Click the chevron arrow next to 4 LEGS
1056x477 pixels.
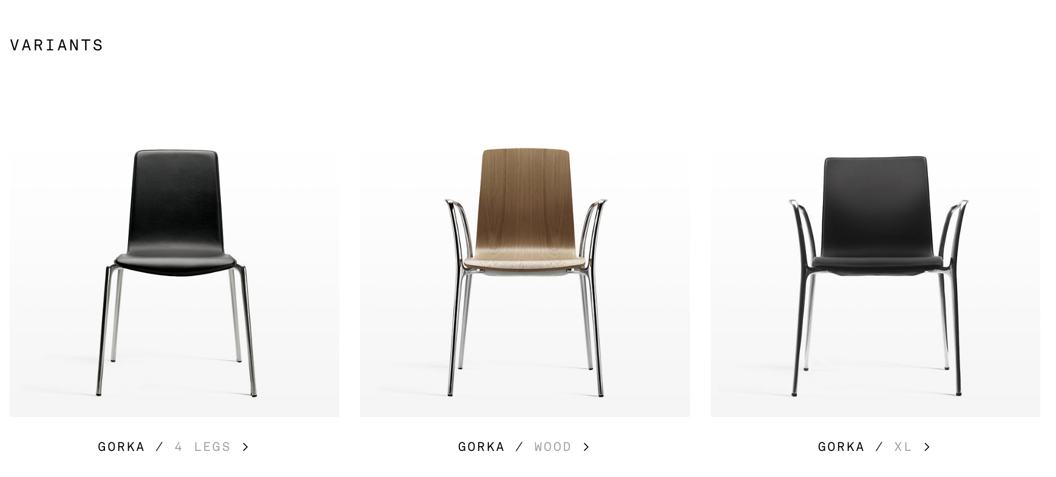[x=245, y=447]
